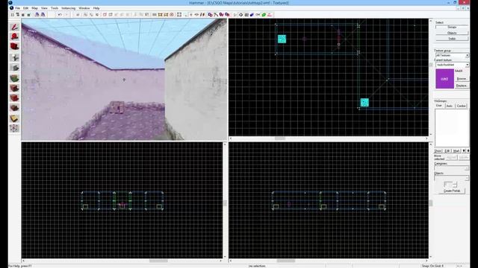Select the Entity tool

coord(14,57)
